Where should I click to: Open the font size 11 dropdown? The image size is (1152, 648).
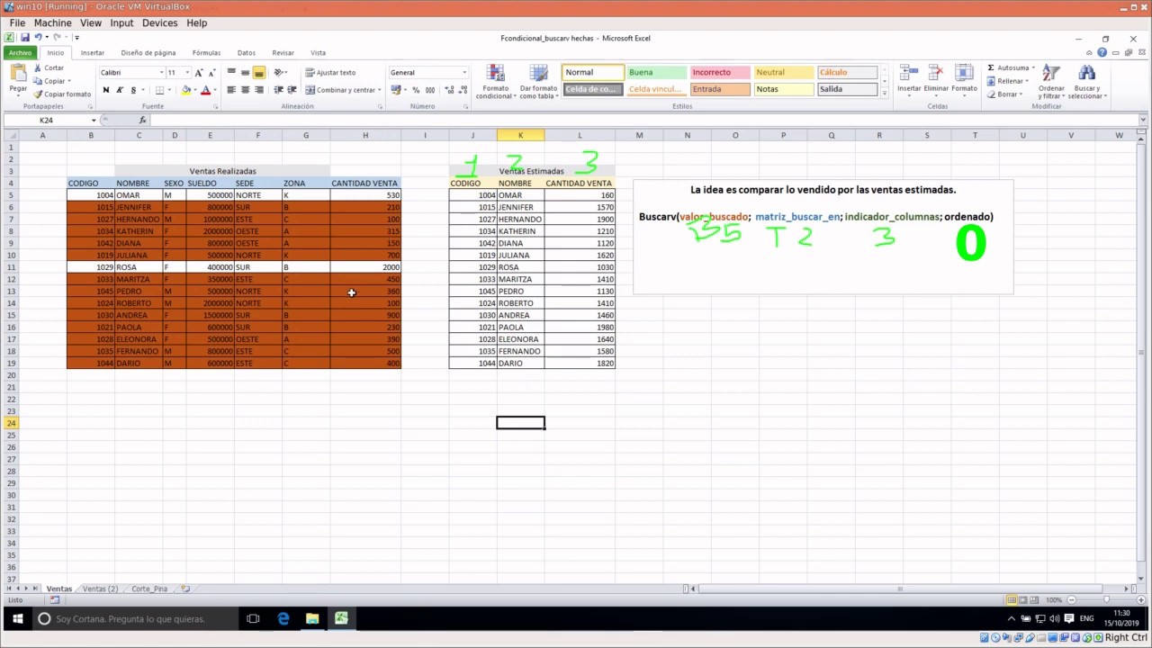point(187,73)
